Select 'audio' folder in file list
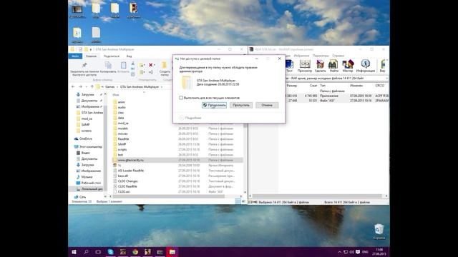The height and width of the screenshot is (257, 458). [x=120, y=107]
